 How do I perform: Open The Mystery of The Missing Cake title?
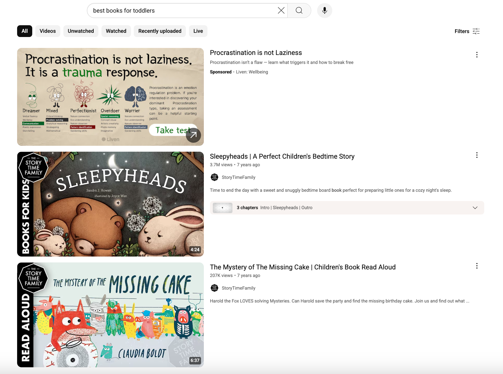[303, 267]
